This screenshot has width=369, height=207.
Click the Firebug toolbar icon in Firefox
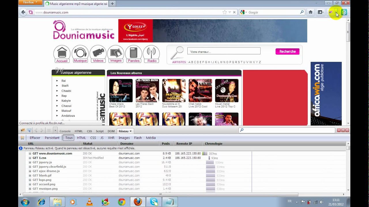pos(331,12)
